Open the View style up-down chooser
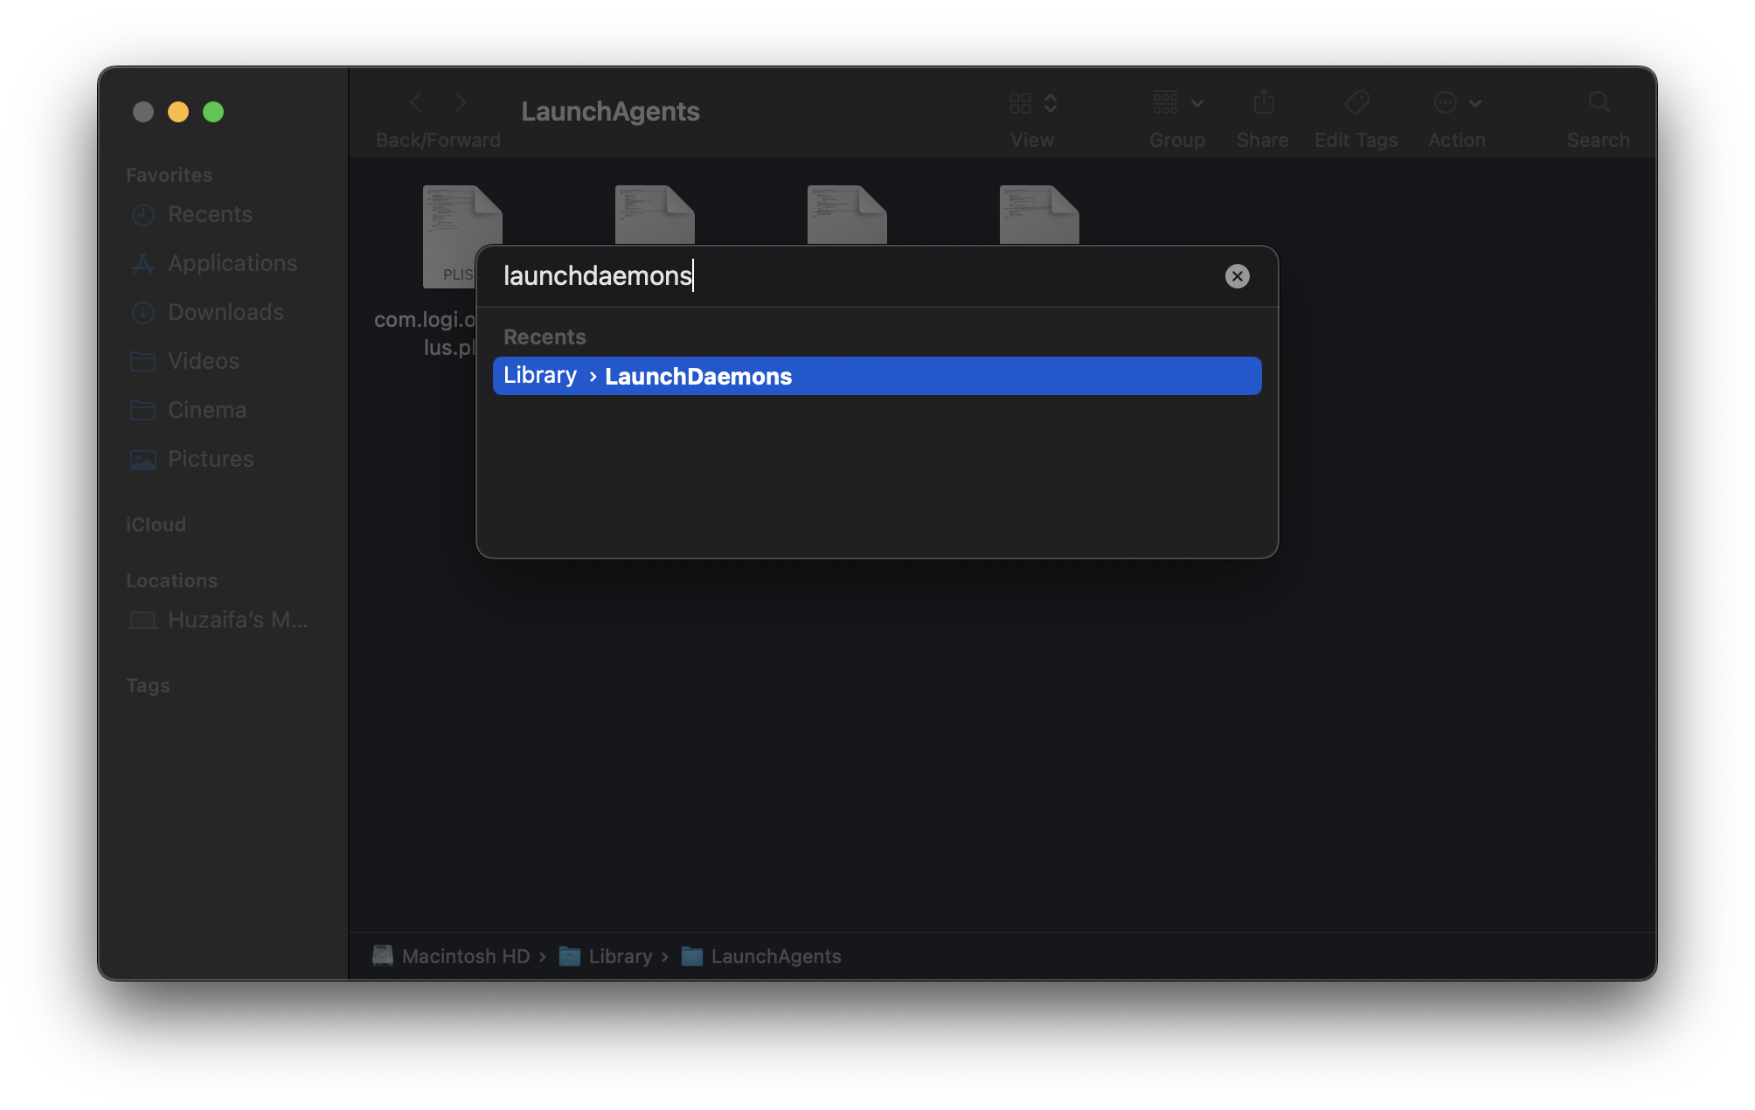This screenshot has height=1110, width=1755. 1051,103
